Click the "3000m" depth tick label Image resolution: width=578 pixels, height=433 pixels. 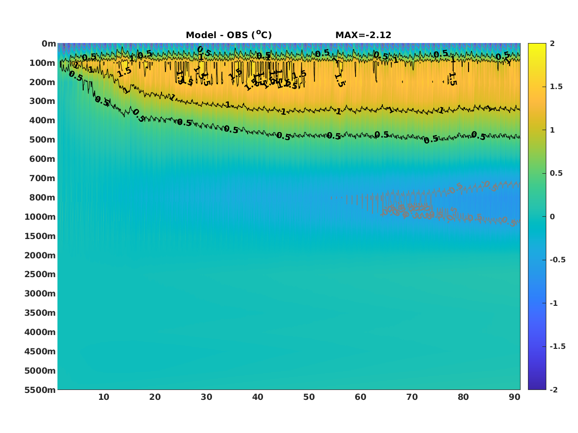point(40,293)
